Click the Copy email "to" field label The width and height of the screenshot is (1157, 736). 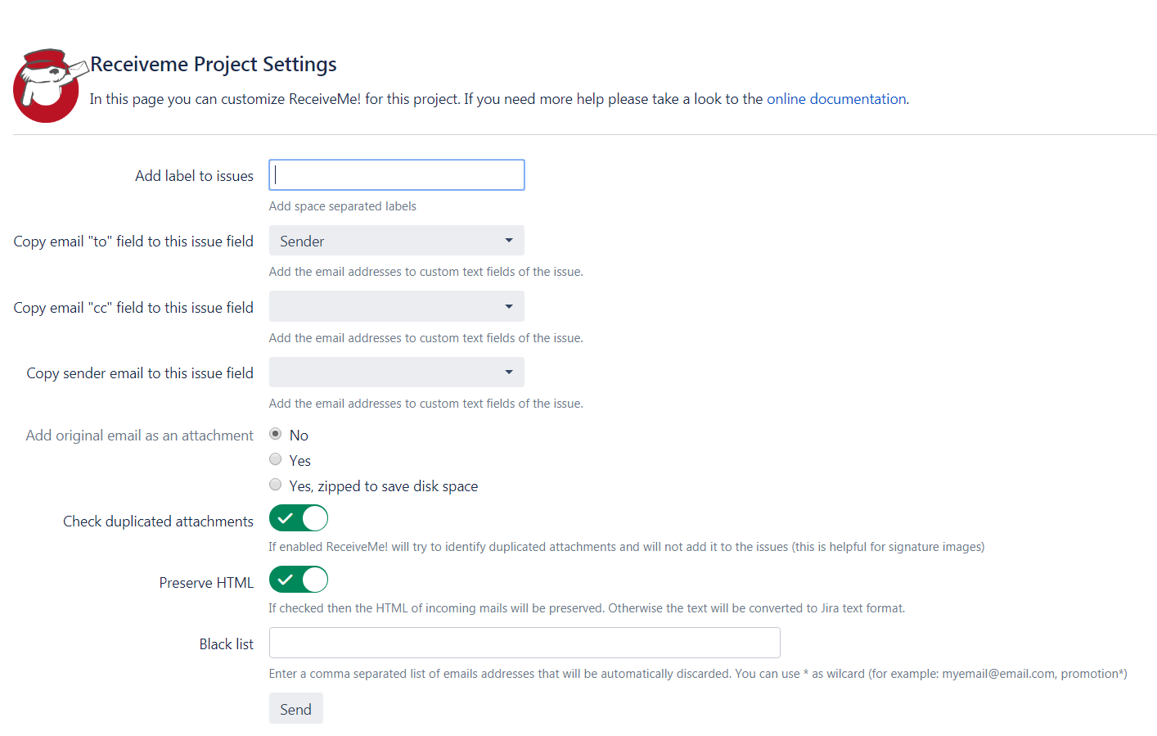coord(133,242)
